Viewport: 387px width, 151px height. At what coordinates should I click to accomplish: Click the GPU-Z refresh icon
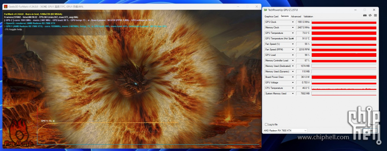pyautogui.click(x=370, y=15)
